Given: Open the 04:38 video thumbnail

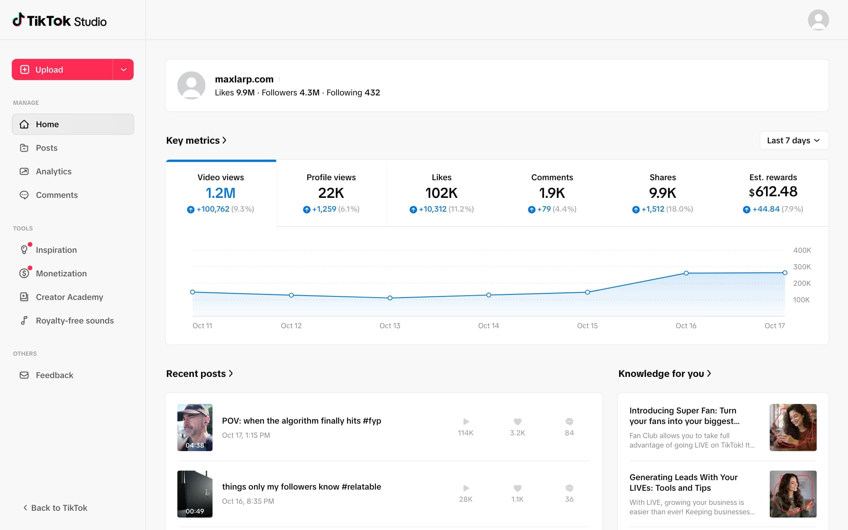Looking at the screenshot, I should [195, 428].
